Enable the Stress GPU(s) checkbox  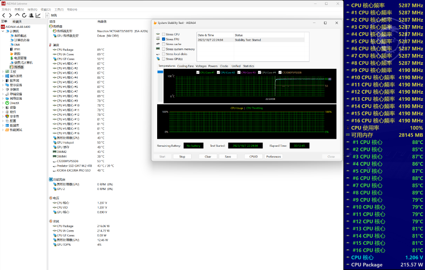click(x=164, y=59)
